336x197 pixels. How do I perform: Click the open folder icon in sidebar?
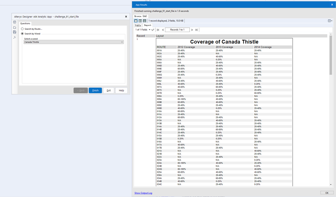(x=14, y=28)
